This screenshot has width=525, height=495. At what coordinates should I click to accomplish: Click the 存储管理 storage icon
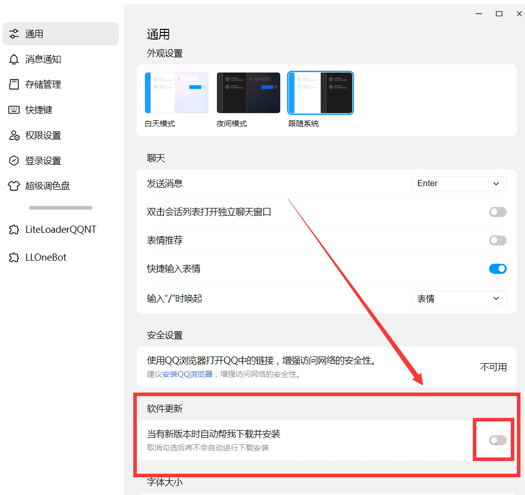point(14,85)
